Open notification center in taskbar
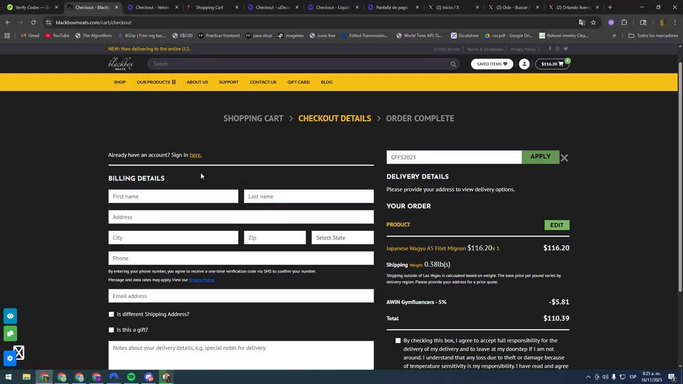The image size is (683, 384). pyautogui.click(x=672, y=377)
